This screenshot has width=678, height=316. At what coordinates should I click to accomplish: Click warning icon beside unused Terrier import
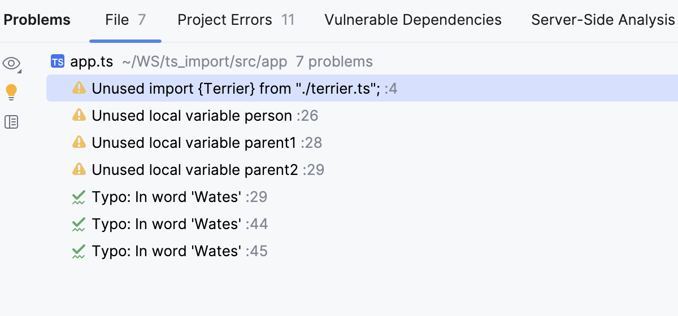pyautogui.click(x=79, y=89)
